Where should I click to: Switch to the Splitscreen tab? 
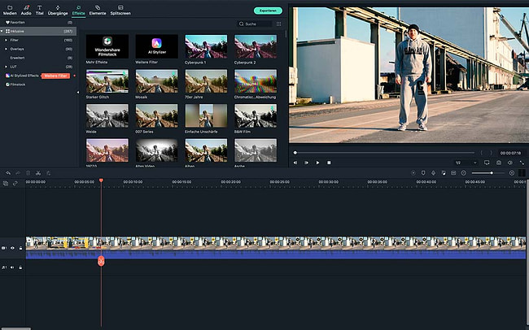(120, 10)
